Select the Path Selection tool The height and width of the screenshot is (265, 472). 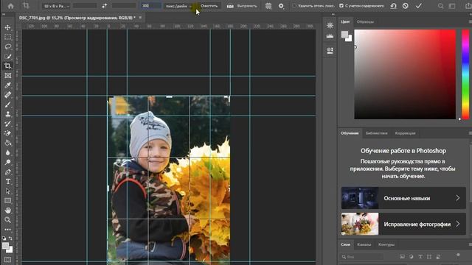tap(8, 191)
